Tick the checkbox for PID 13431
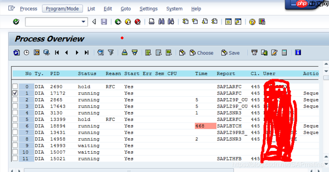The width and height of the screenshot is (329, 172). (15, 132)
